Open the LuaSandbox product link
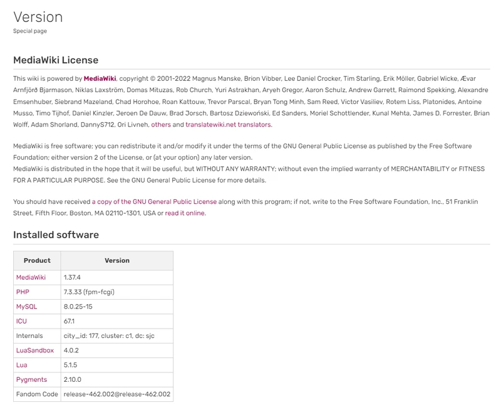Screen dimensions: 501x405 pos(34,350)
